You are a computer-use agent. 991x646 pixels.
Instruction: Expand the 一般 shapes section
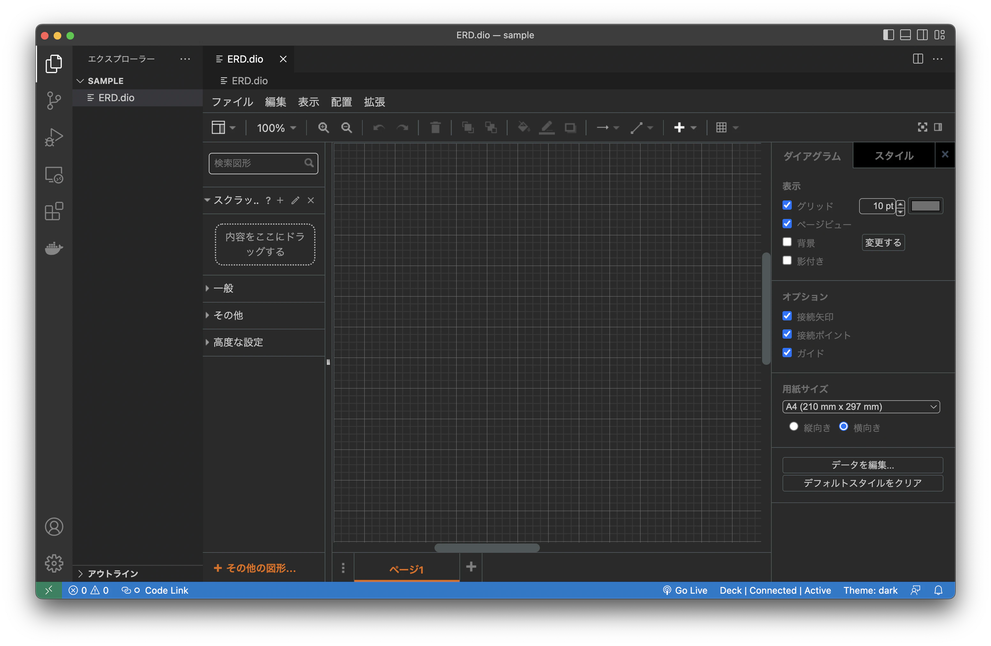223,288
